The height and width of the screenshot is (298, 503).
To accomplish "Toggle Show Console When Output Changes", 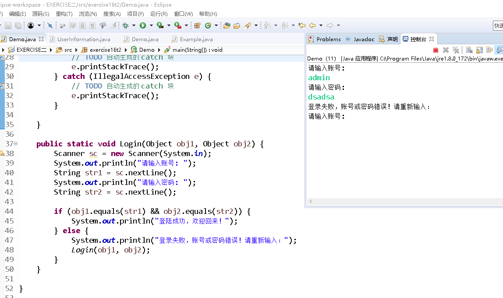I will coord(499,50).
